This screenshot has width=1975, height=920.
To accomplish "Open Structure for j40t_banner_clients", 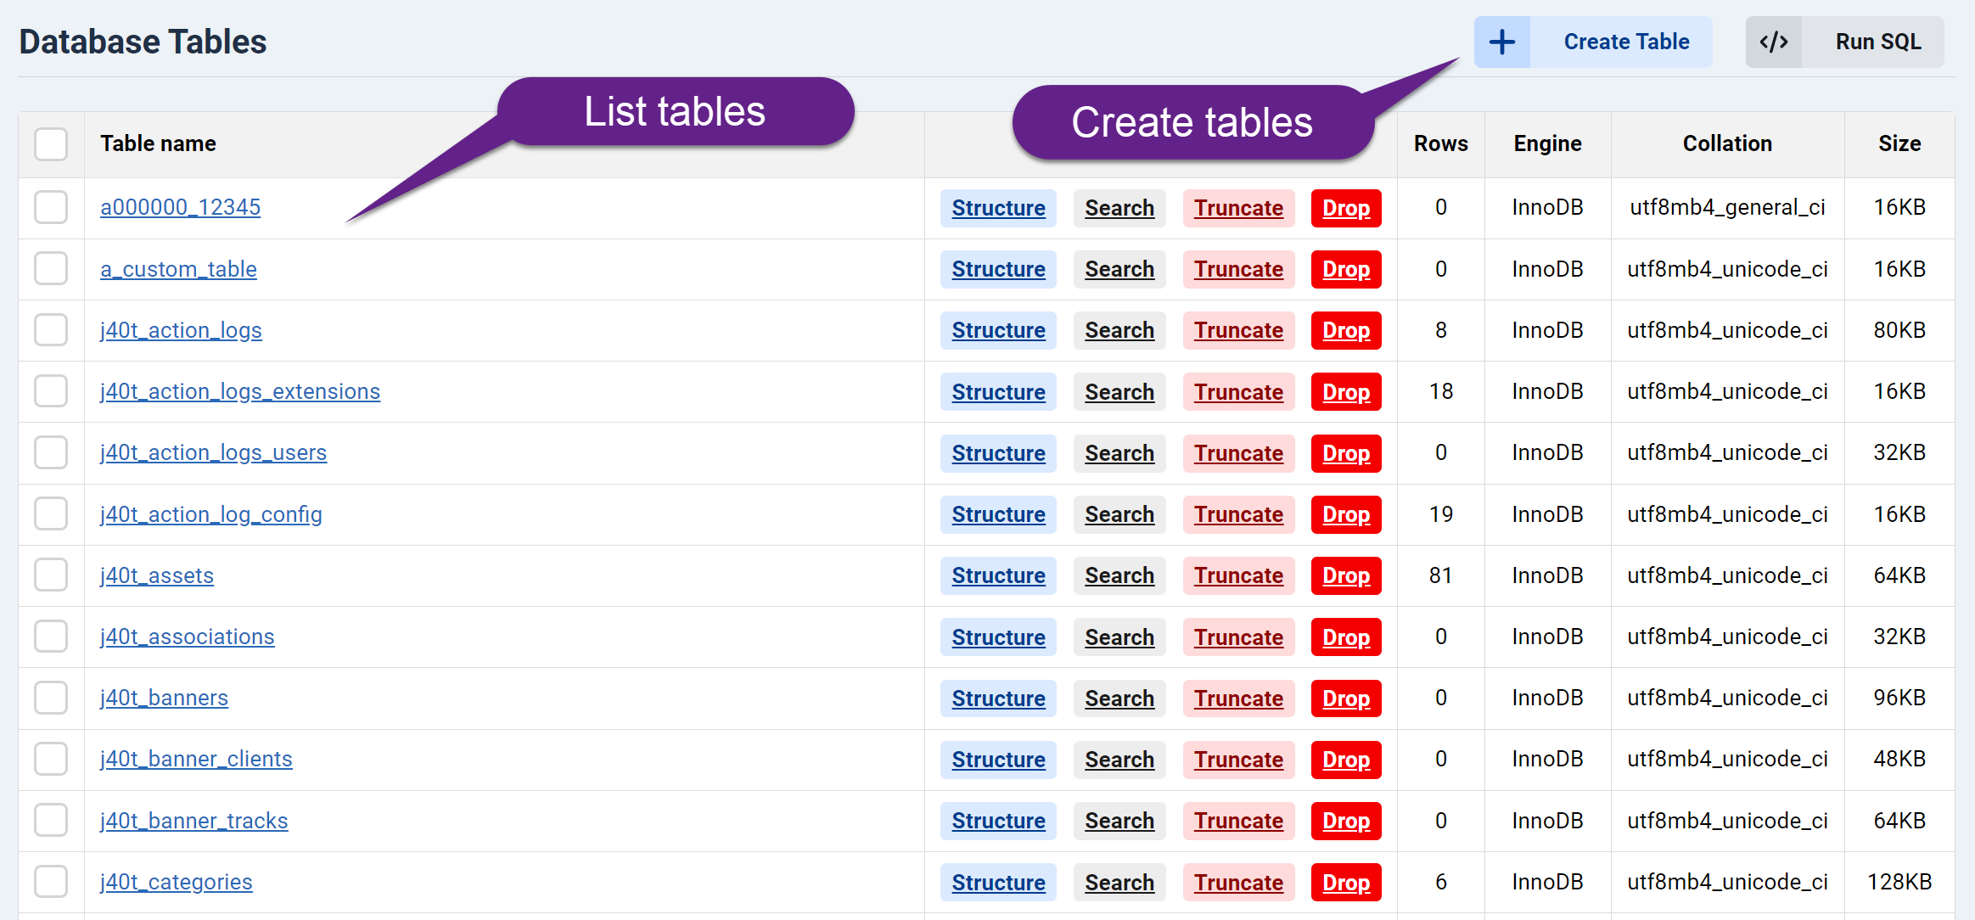I will click(x=998, y=760).
